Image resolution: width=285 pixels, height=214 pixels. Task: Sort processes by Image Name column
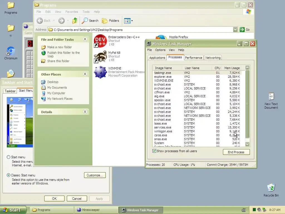pyautogui.click(x=167, y=68)
